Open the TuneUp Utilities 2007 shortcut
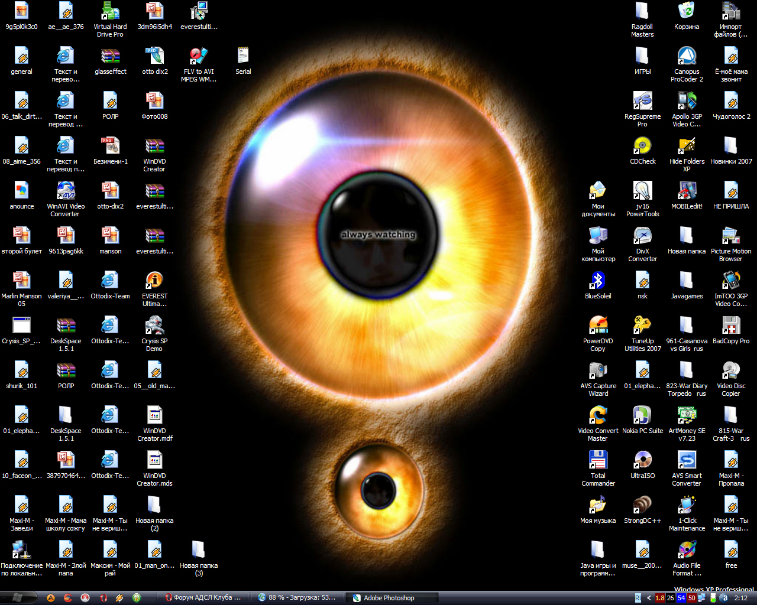Screen dimensions: 757x605 (x=642, y=326)
